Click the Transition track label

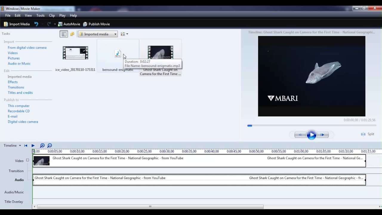(16, 171)
